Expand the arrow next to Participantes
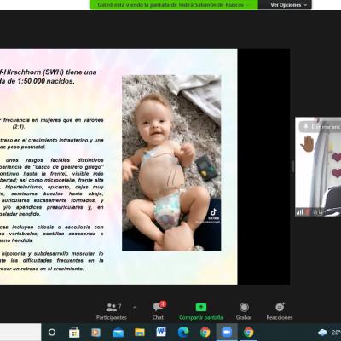The image size is (341, 341). coord(135,308)
